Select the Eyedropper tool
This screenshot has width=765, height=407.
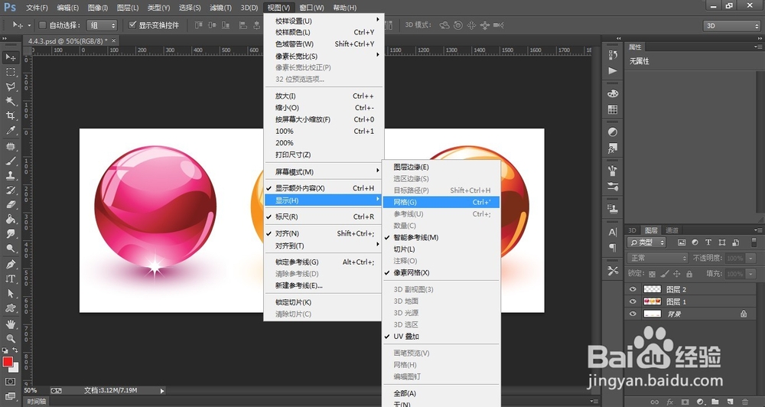[10, 130]
